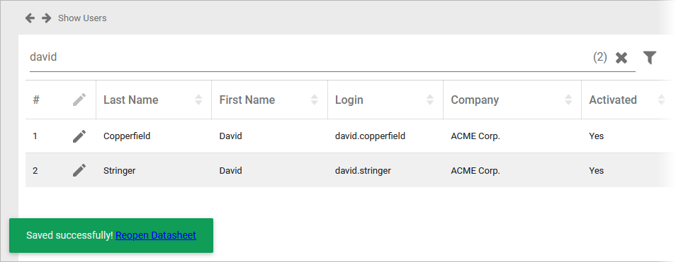Click the Stringer last name cell
The height and width of the screenshot is (262, 676).
coord(154,170)
